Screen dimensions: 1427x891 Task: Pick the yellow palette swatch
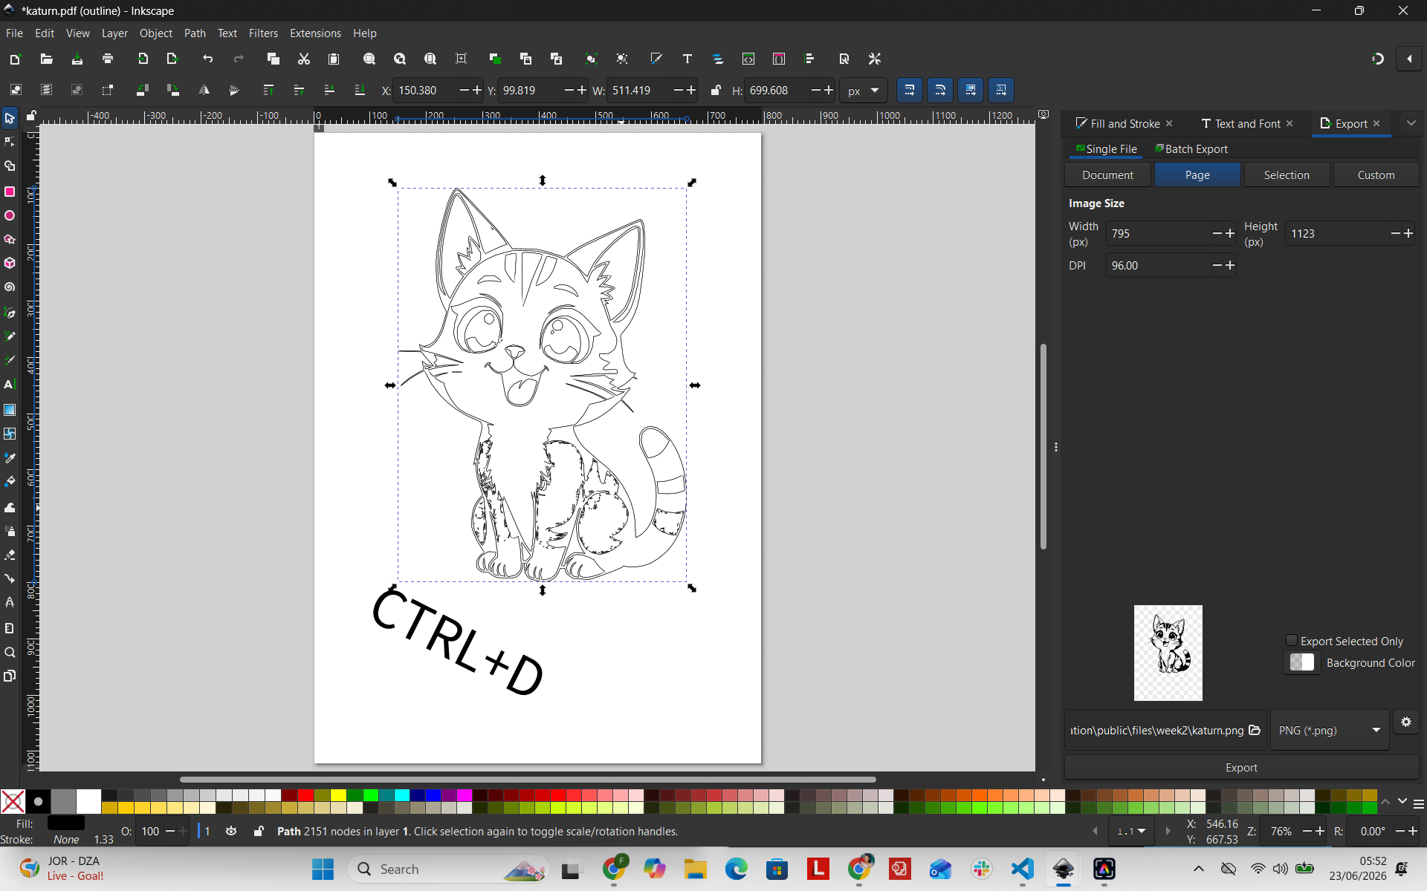(338, 795)
